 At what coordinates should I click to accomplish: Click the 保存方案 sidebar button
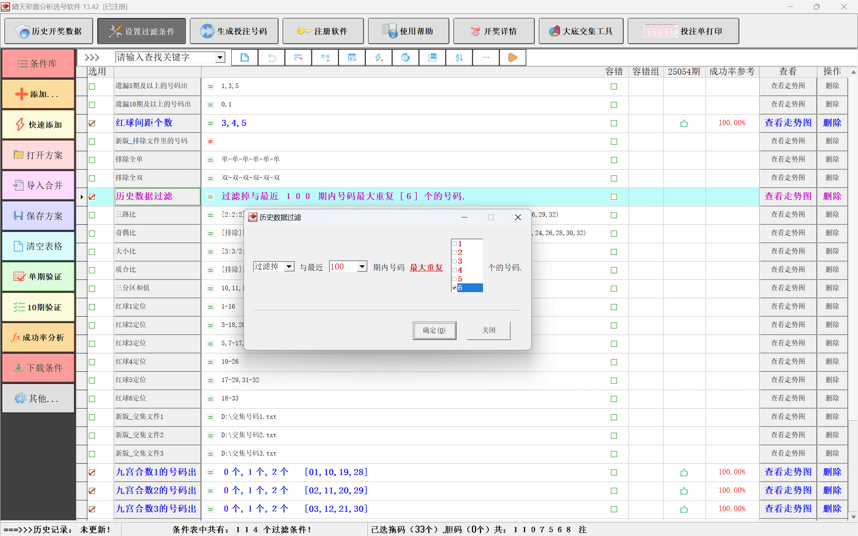tap(38, 216)
